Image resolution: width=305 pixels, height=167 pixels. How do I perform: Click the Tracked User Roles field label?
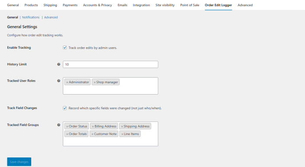[21, 81]
